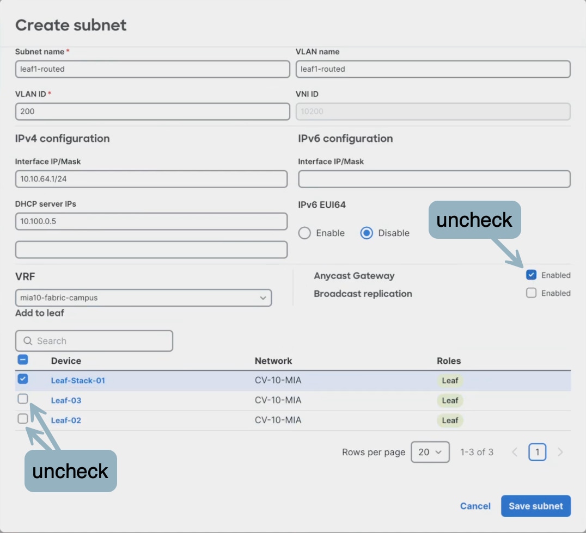Click the disabled VNI ID field
The image size is (586, 533).
click(x=433, y=111)
